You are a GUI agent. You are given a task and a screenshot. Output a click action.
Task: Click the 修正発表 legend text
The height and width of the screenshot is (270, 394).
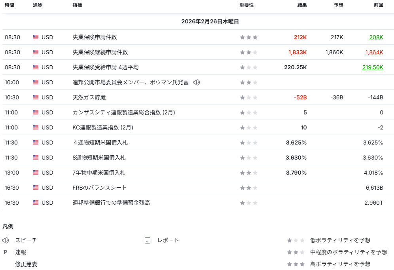pyautogui.click(x=26, y=264)
